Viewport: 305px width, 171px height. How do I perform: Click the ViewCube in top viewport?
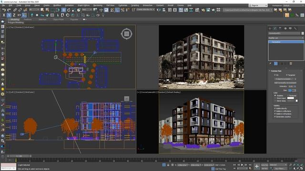click(127, 34)
